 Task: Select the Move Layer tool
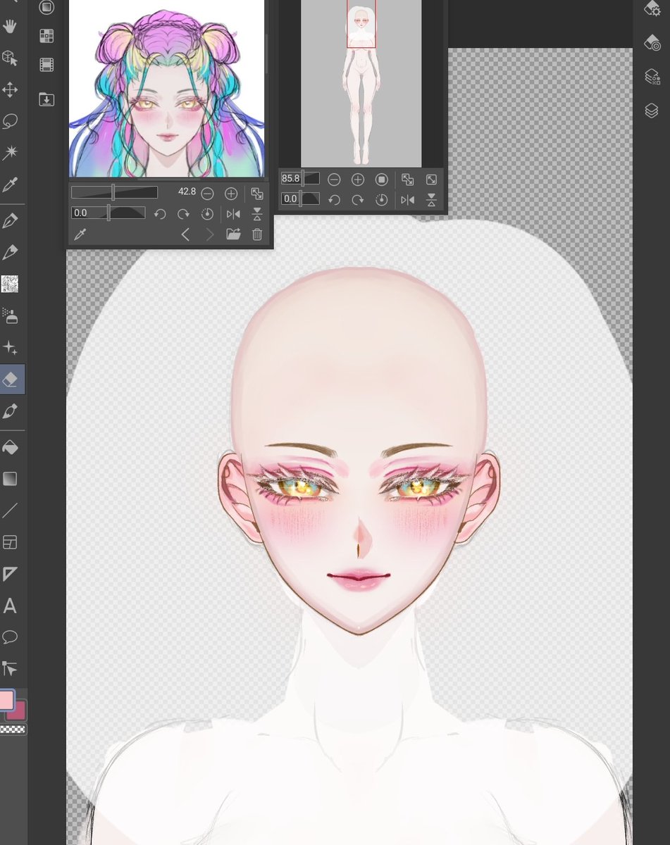pyautogui.click(x=10, y=89)
